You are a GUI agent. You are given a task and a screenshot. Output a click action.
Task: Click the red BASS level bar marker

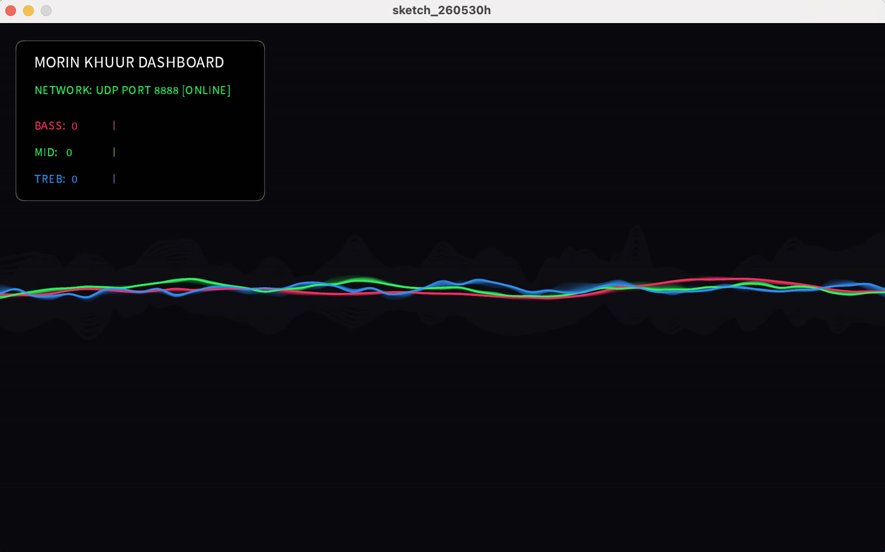[x=114, y=126]
